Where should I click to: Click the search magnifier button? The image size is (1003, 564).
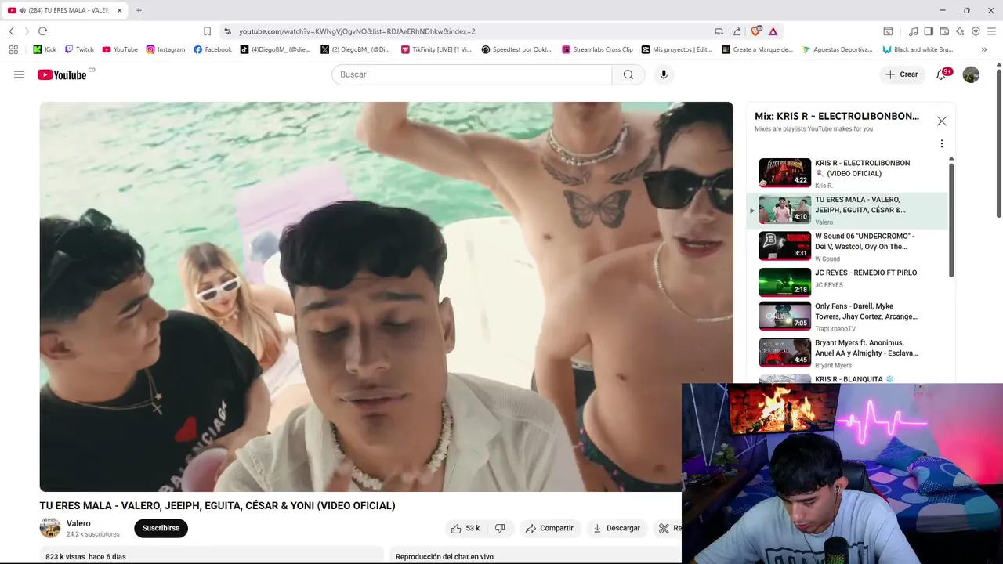pos(628,74)
